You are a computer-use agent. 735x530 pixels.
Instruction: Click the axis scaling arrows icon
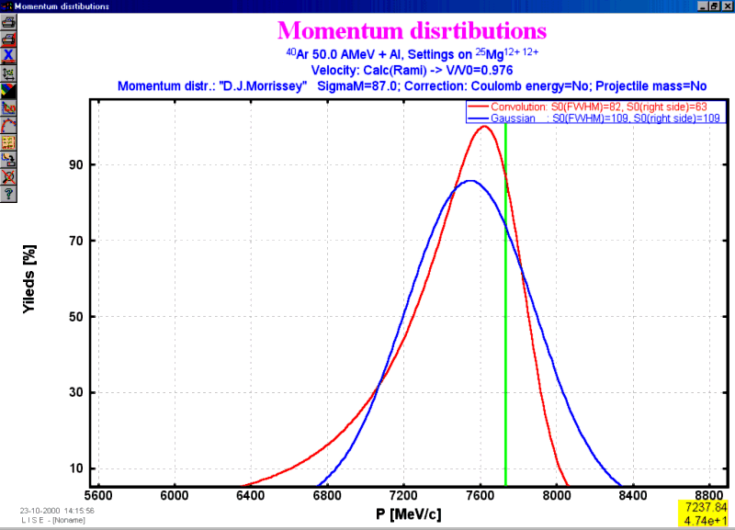coord(8,73)
